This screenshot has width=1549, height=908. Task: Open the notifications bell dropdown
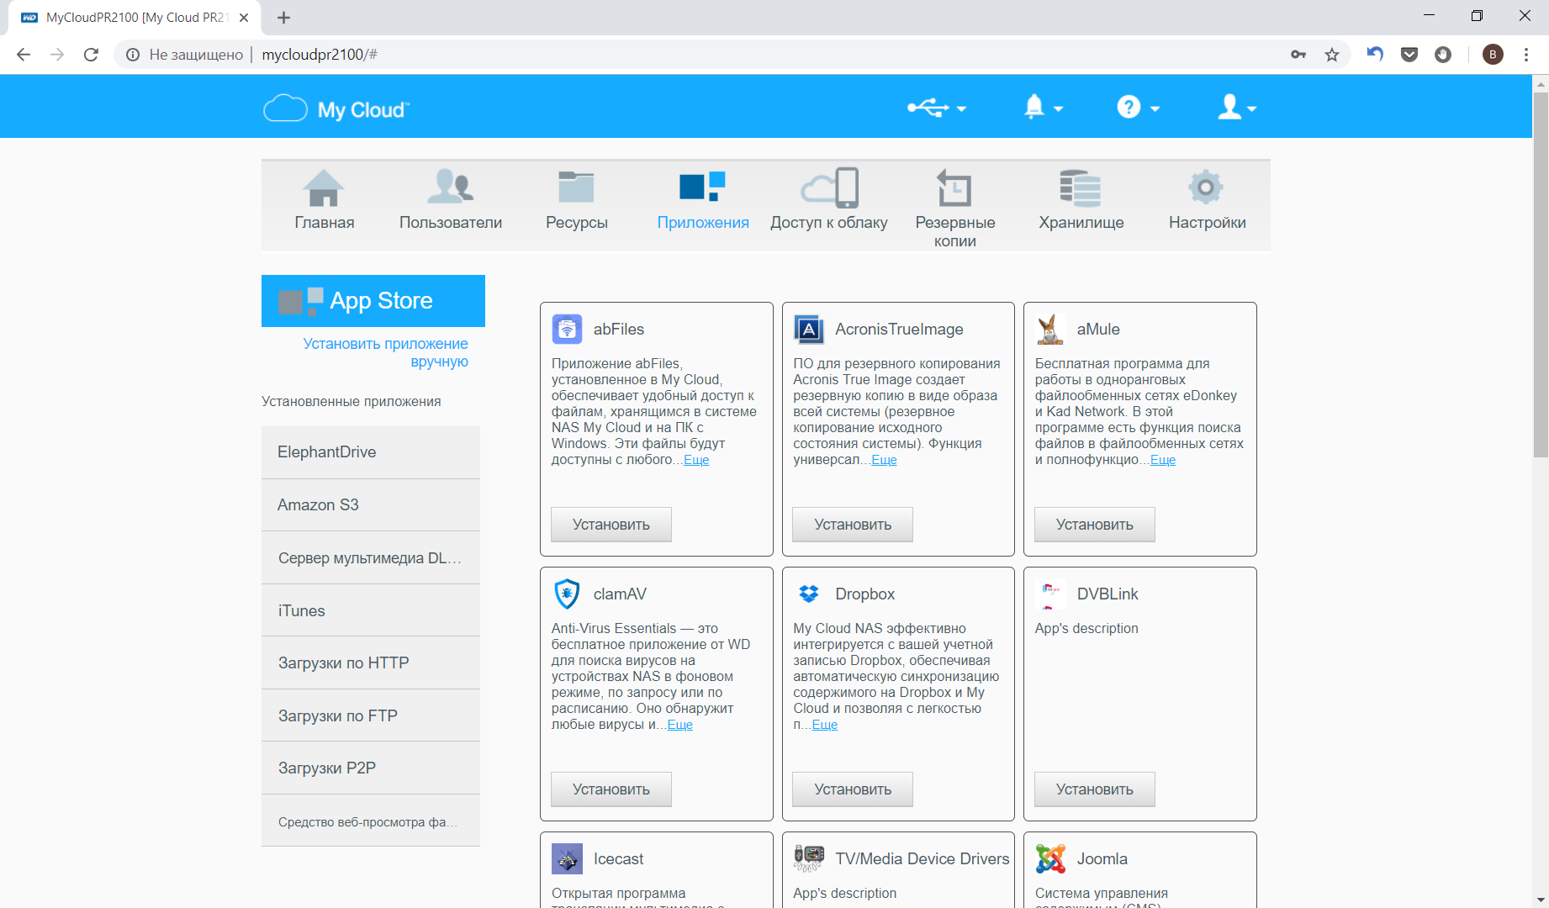click(1043, 108)
